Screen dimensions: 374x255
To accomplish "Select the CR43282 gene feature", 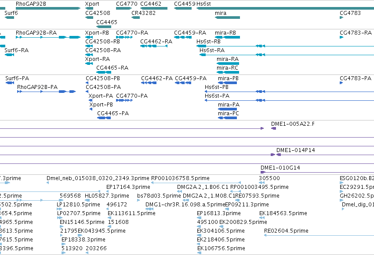I will (135, 18).
